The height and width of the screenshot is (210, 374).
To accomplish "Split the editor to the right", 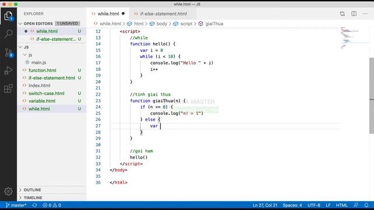I will 354,14.
